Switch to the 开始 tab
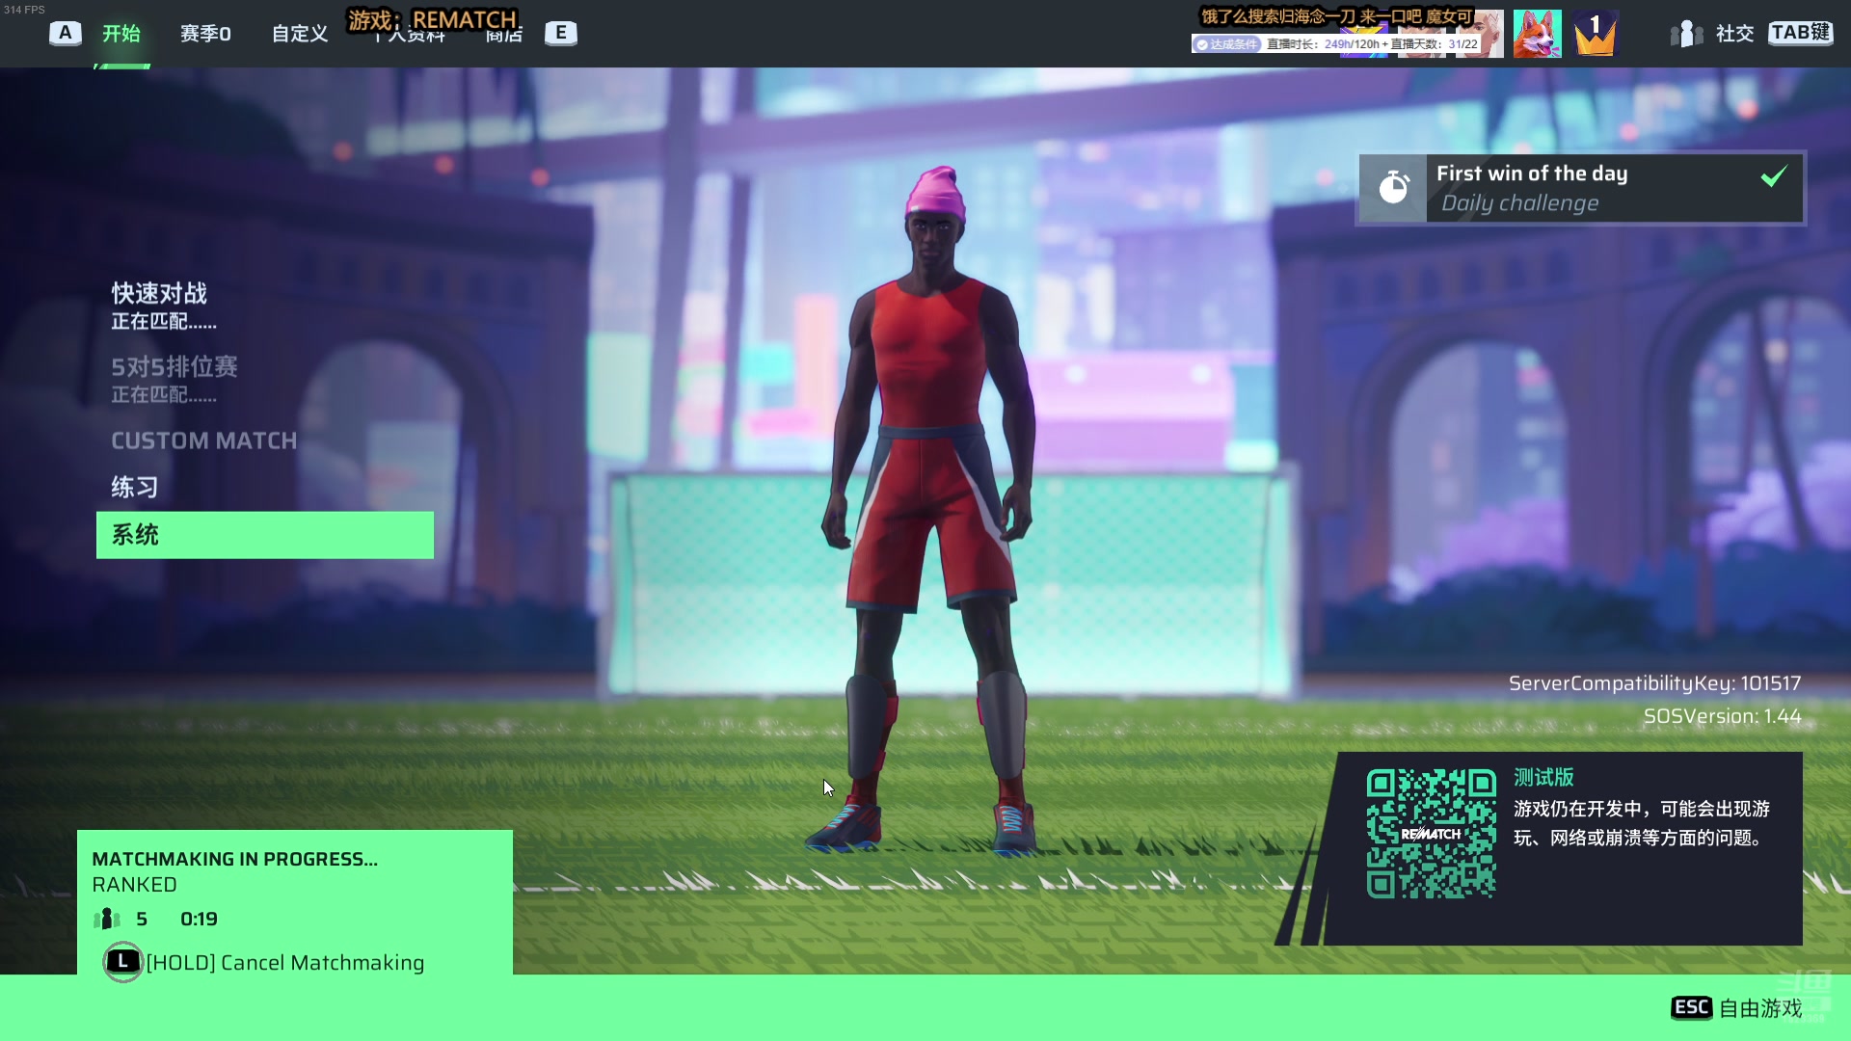Image resolution: width=1851 pixels, height=1041 pixels. 121,34
